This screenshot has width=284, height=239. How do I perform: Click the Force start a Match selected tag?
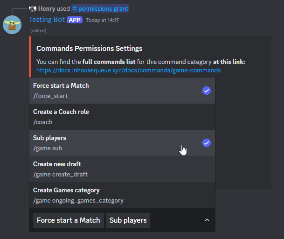pos(69,220)
